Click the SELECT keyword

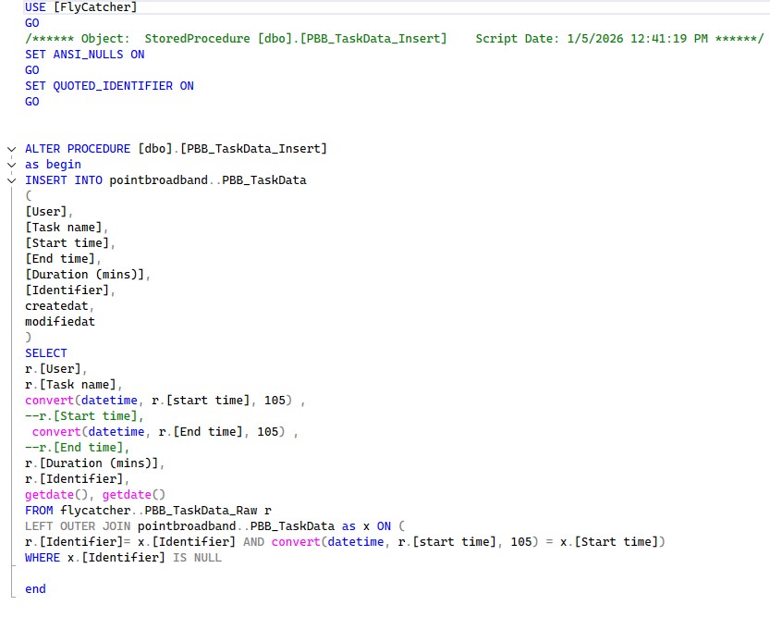pyautogui.click(x=44, y=352)
